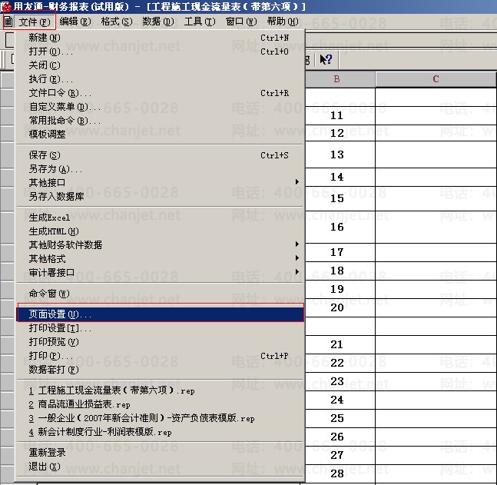The image size is (497, 485).
Task: Open the 数据(D) menu
Action: click(158, 22)
